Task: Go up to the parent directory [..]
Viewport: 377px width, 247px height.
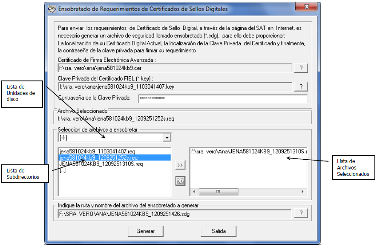Action: point(63,170)
